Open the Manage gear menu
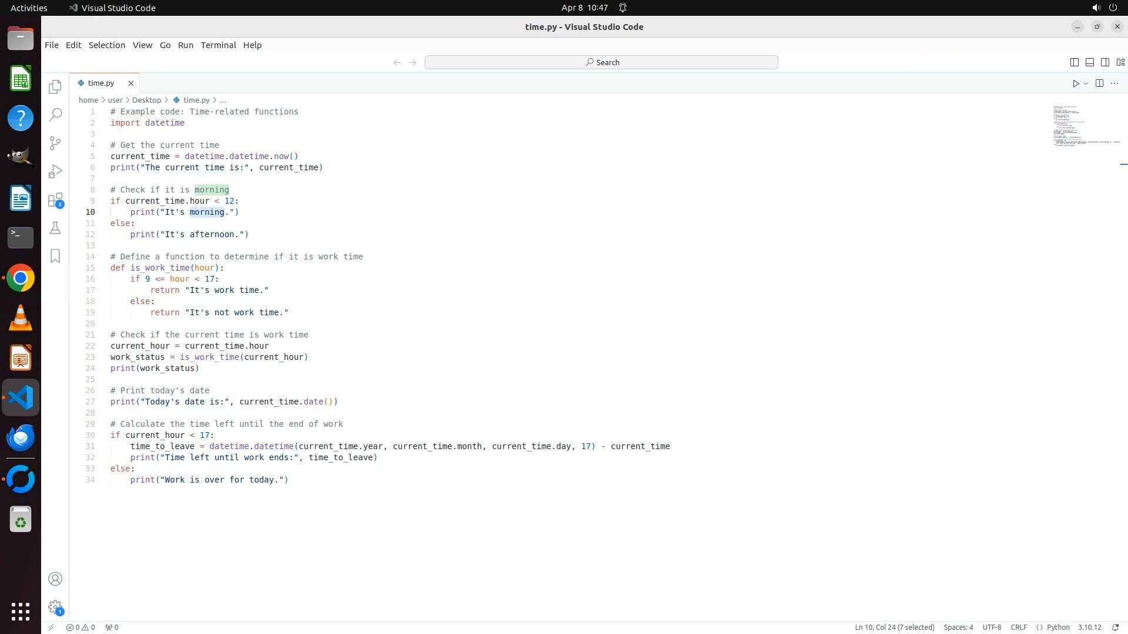The width and height of the screenshot is (1128, 634). coord(55,607)
